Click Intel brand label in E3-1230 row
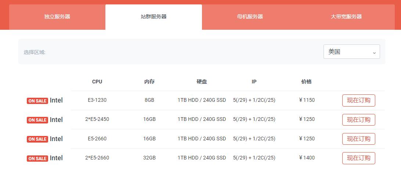This screenshot has height=176, width=401. 56,100
